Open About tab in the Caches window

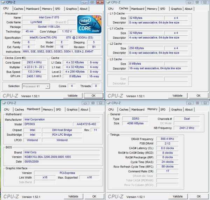188,9
